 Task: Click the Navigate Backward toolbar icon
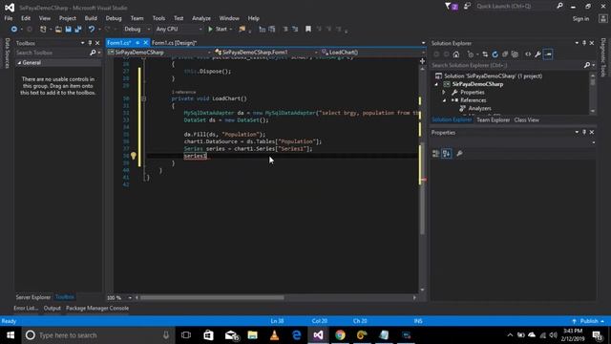(x=14, y=30)
